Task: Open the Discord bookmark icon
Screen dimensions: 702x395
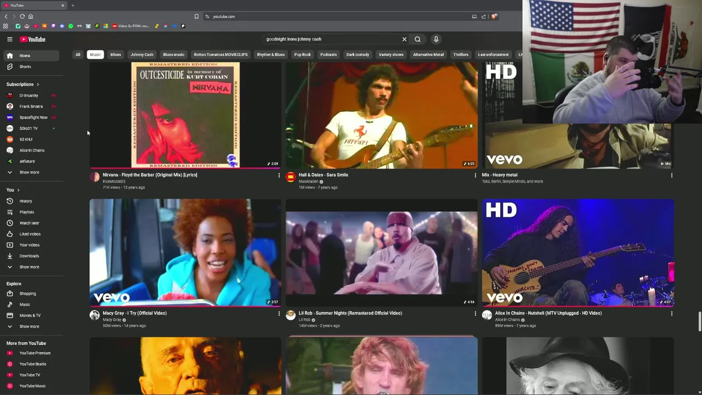Action: tap(61, 26)
